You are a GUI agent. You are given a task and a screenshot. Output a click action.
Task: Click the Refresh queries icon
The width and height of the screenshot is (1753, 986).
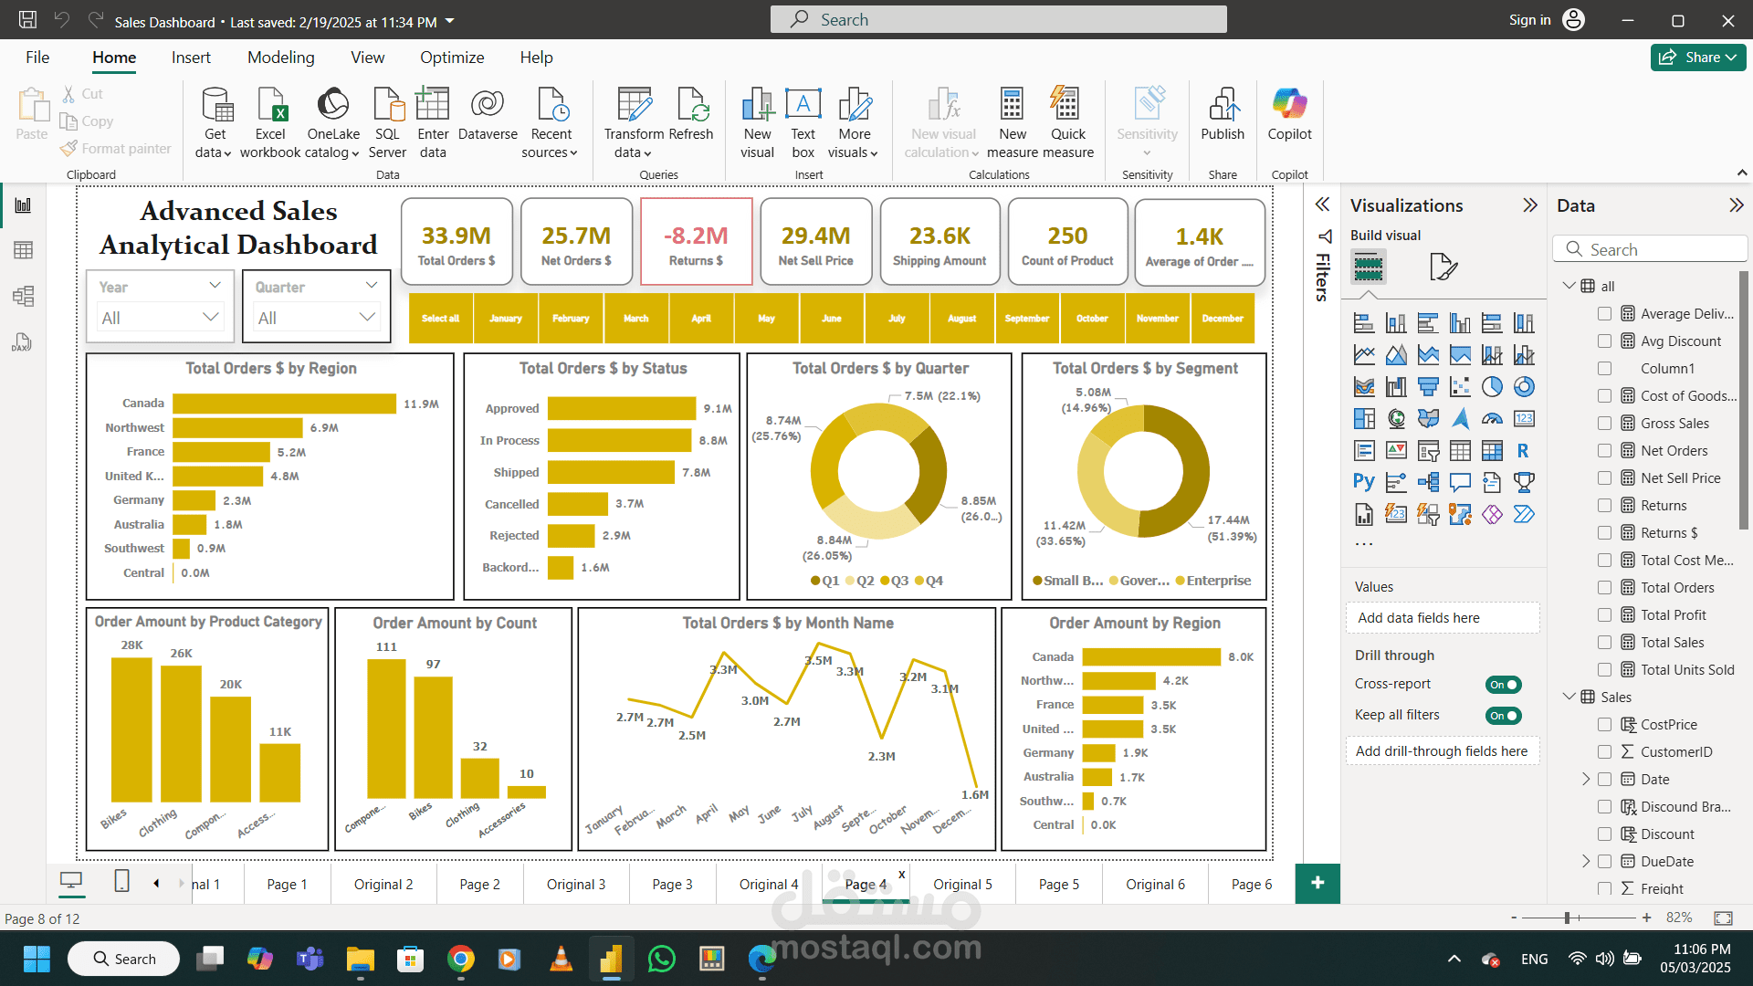(691, 106)
